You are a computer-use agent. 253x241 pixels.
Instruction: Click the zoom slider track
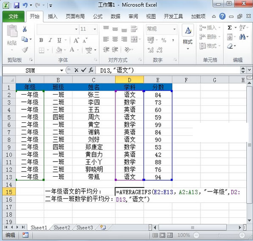(219, 235)
